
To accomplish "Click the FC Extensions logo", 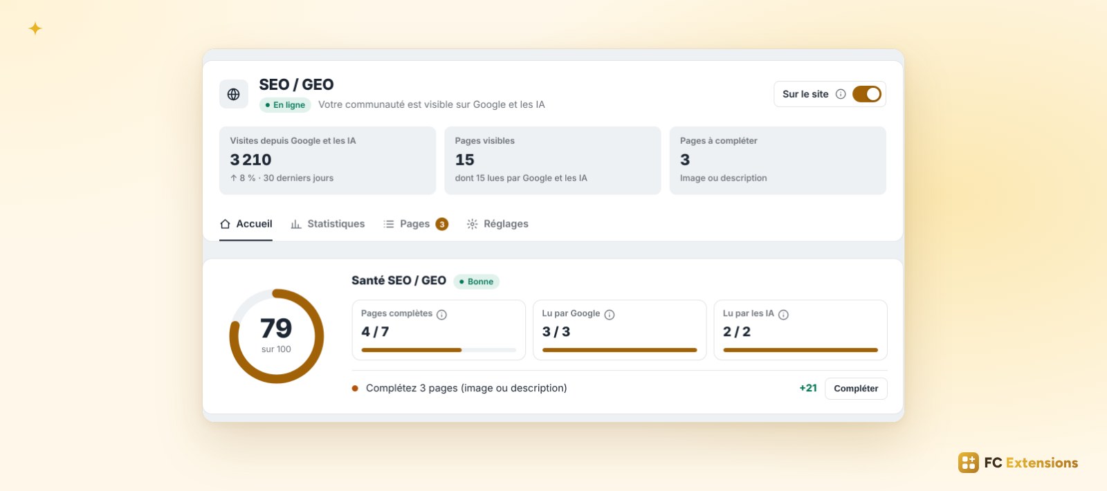I will point(1018,463).
